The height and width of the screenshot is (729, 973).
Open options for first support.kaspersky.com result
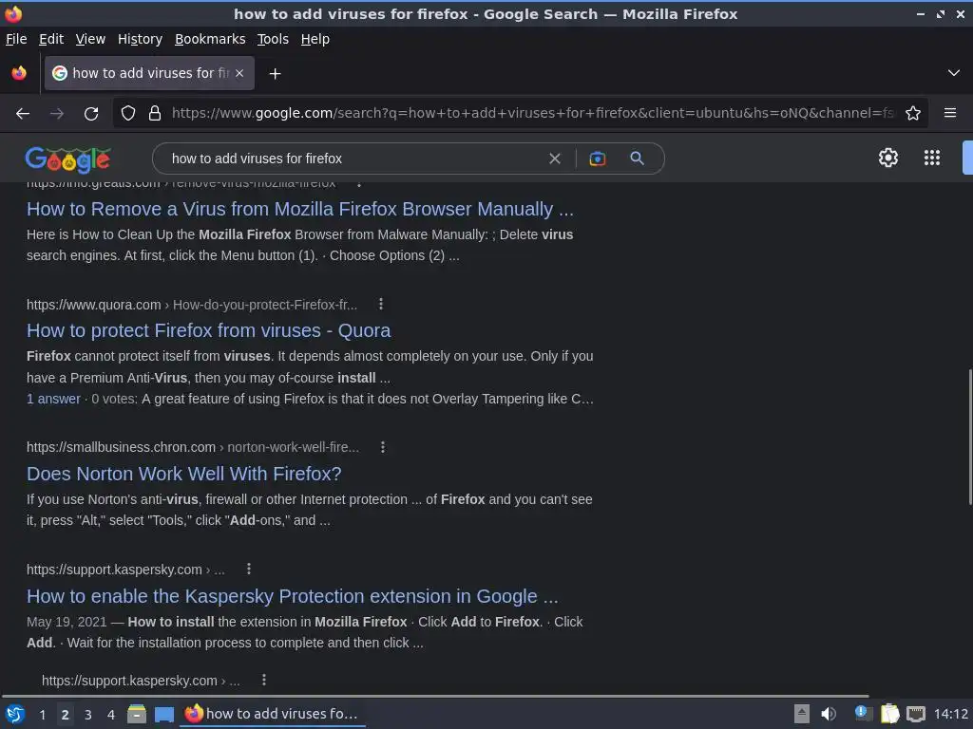tap(249, 569)
